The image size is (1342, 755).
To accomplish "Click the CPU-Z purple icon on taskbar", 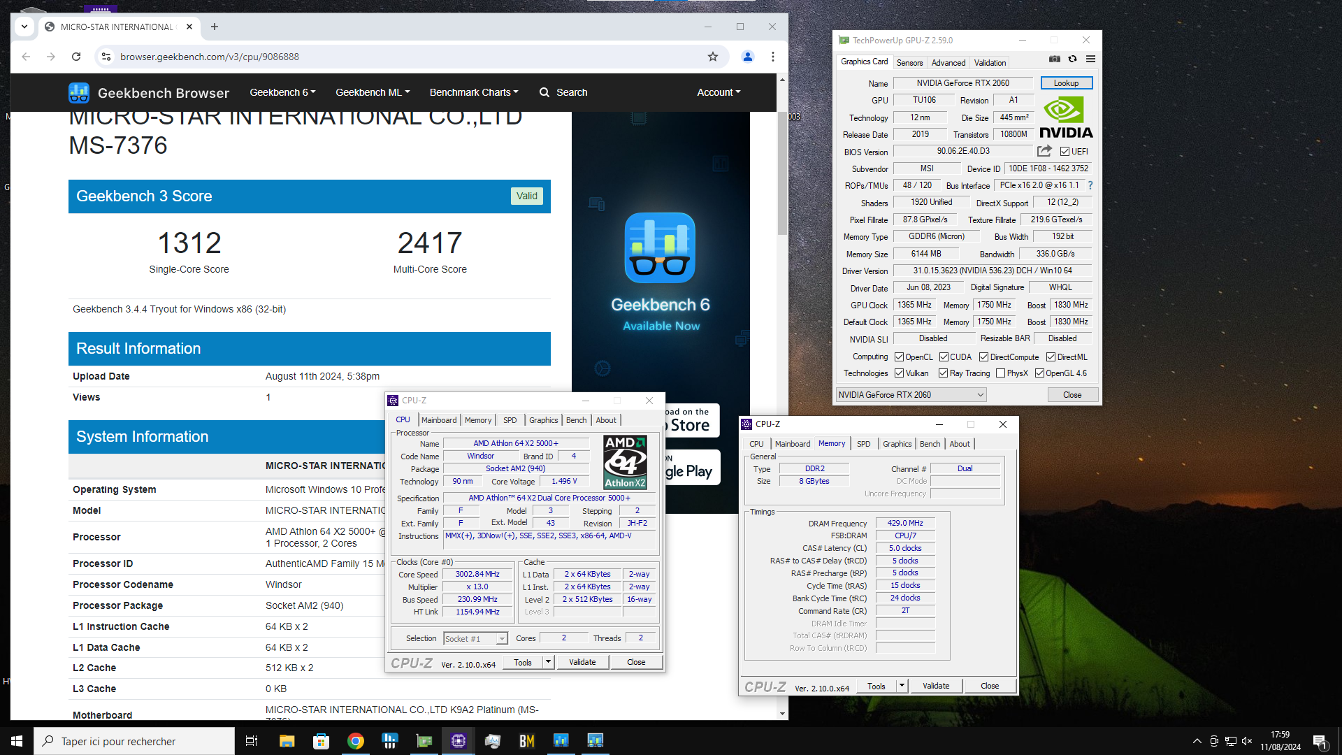I will click(459, 741).
